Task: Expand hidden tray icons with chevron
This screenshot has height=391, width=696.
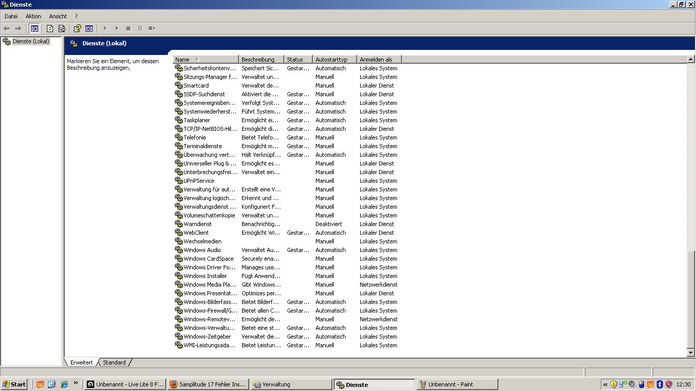Action: [605, 384]
